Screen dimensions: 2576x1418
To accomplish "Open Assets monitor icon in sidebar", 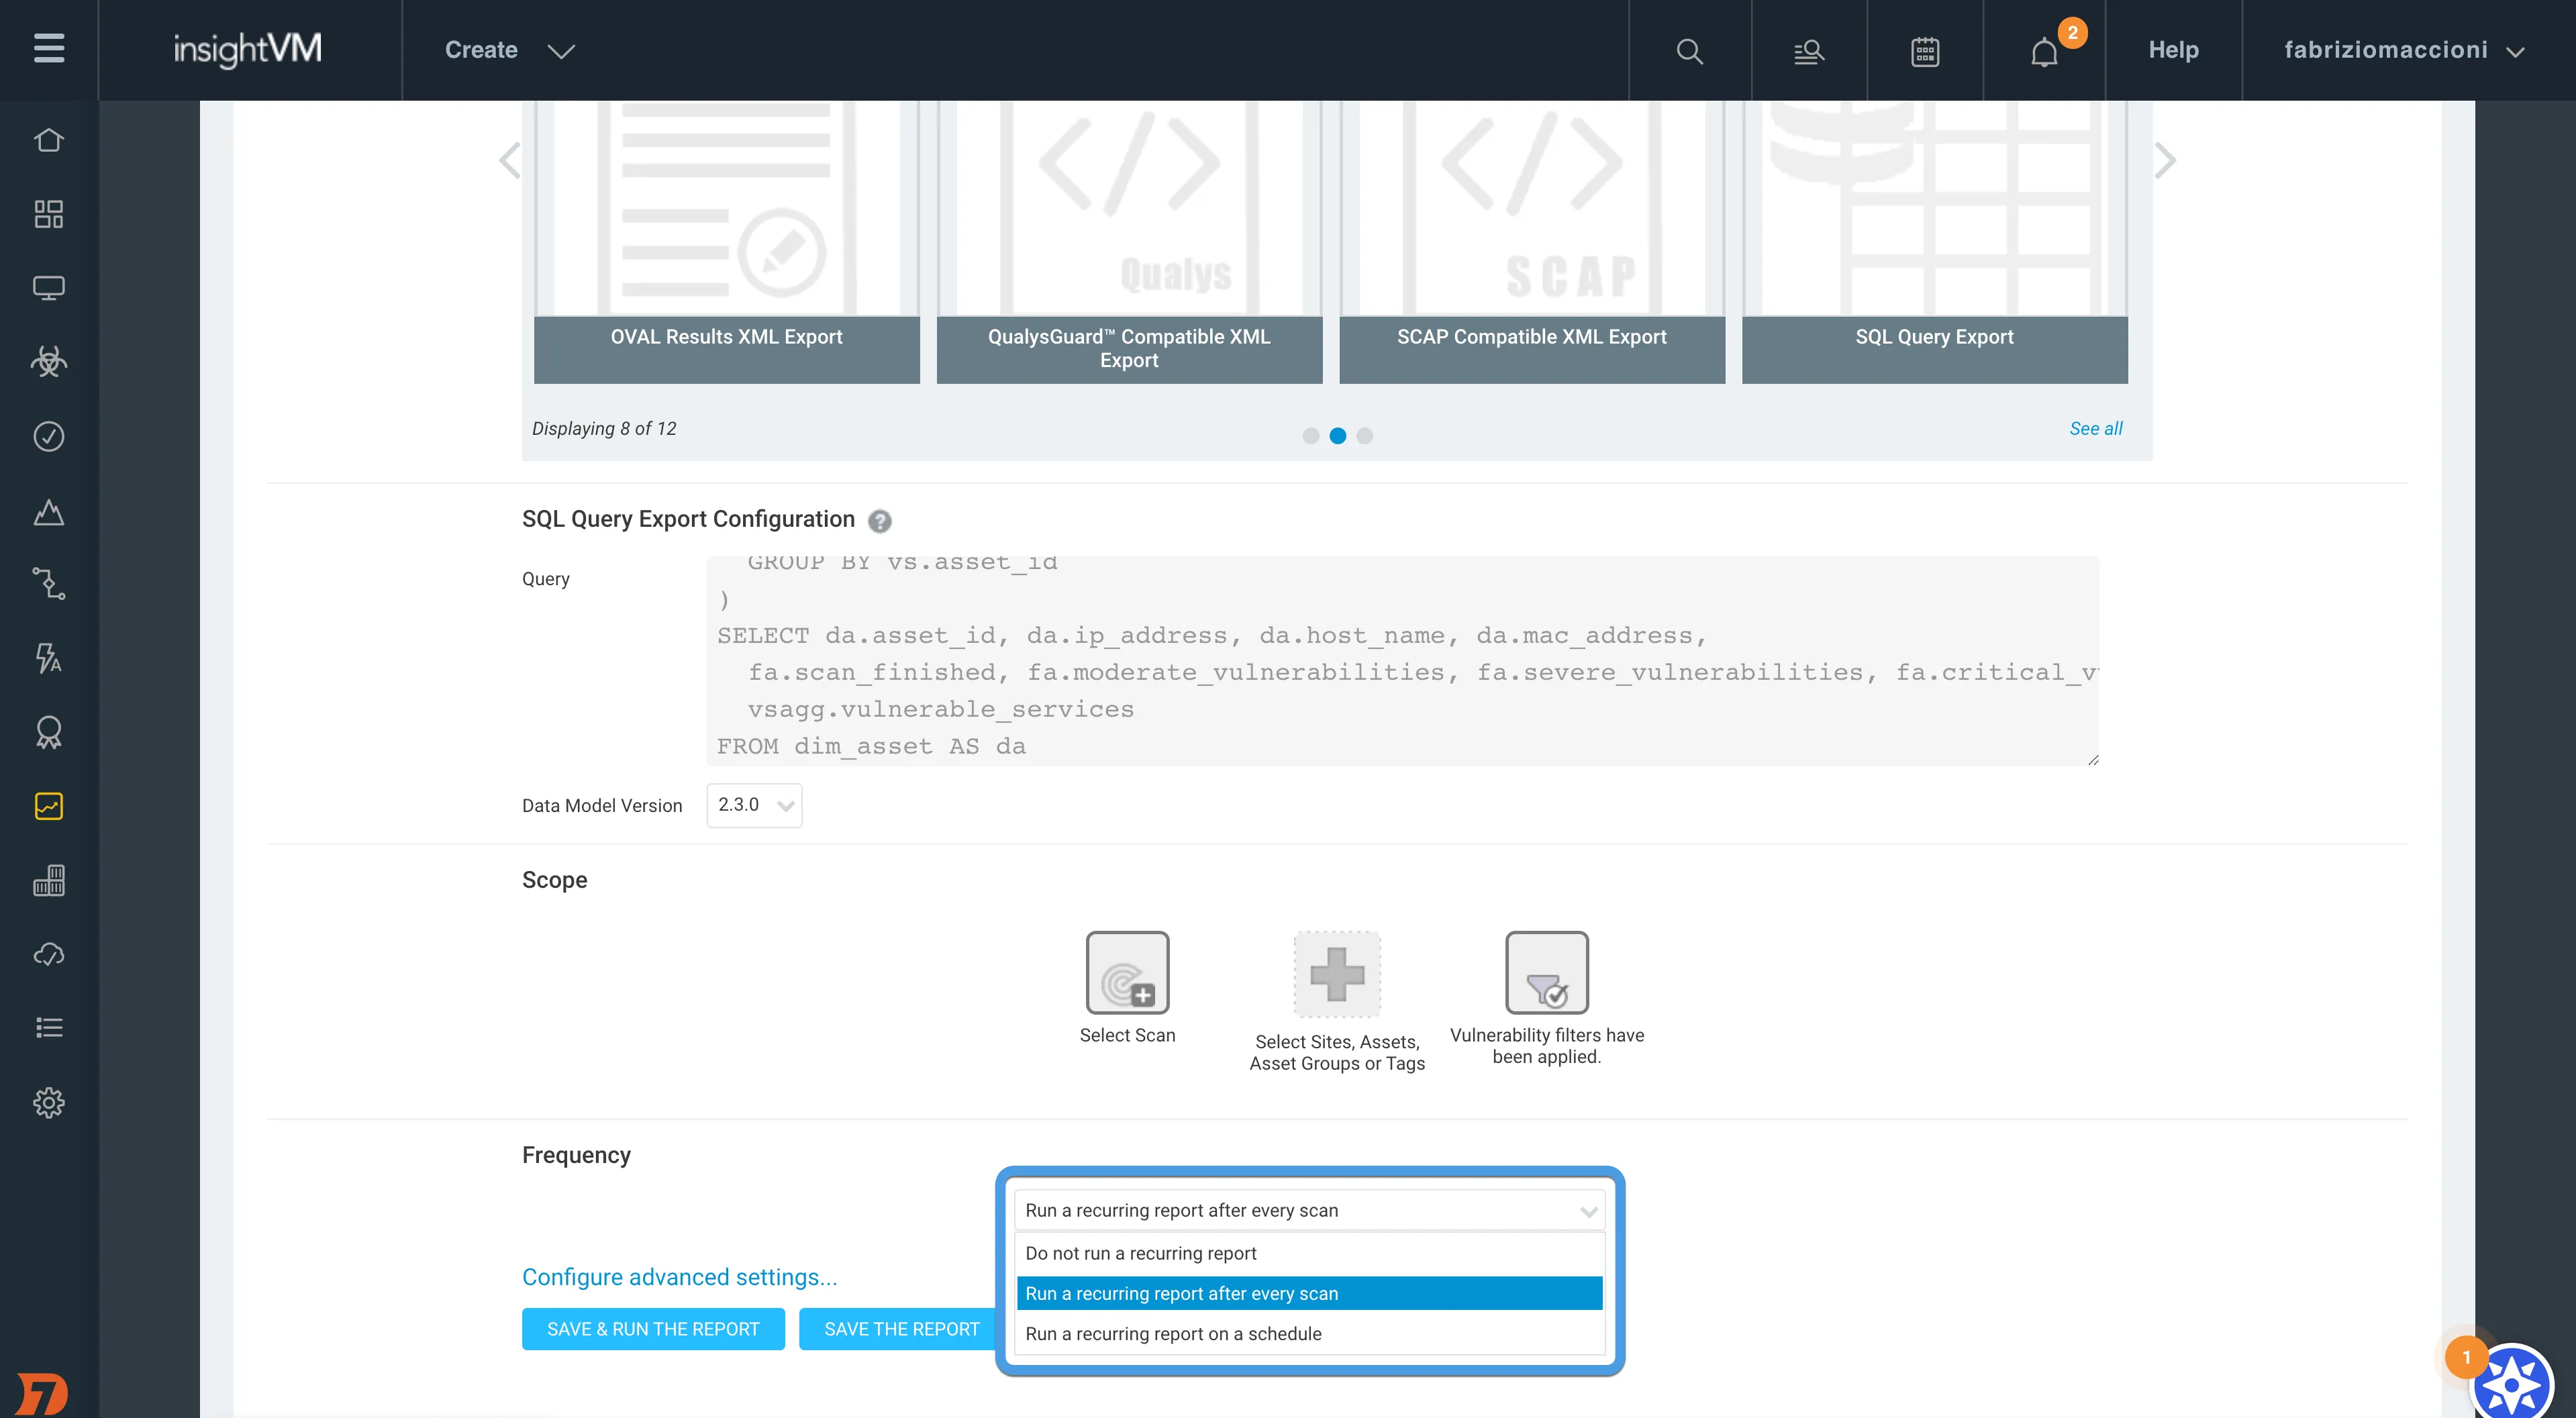I will [49, 288].
